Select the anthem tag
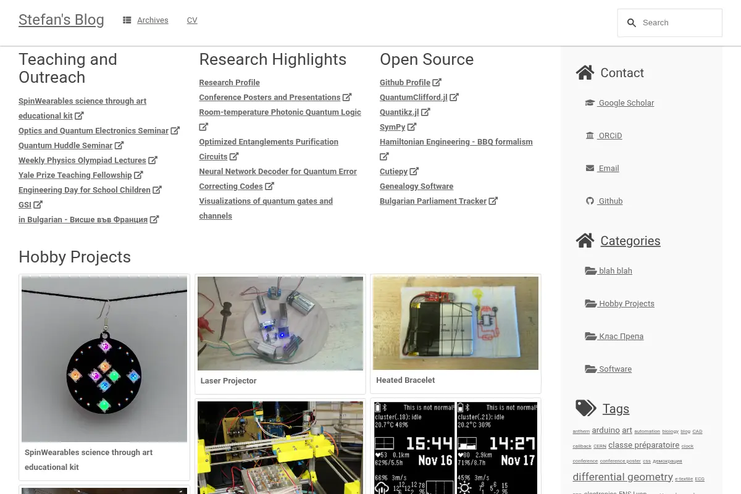This screenshot has width=741, height=494. coord(581,432)
